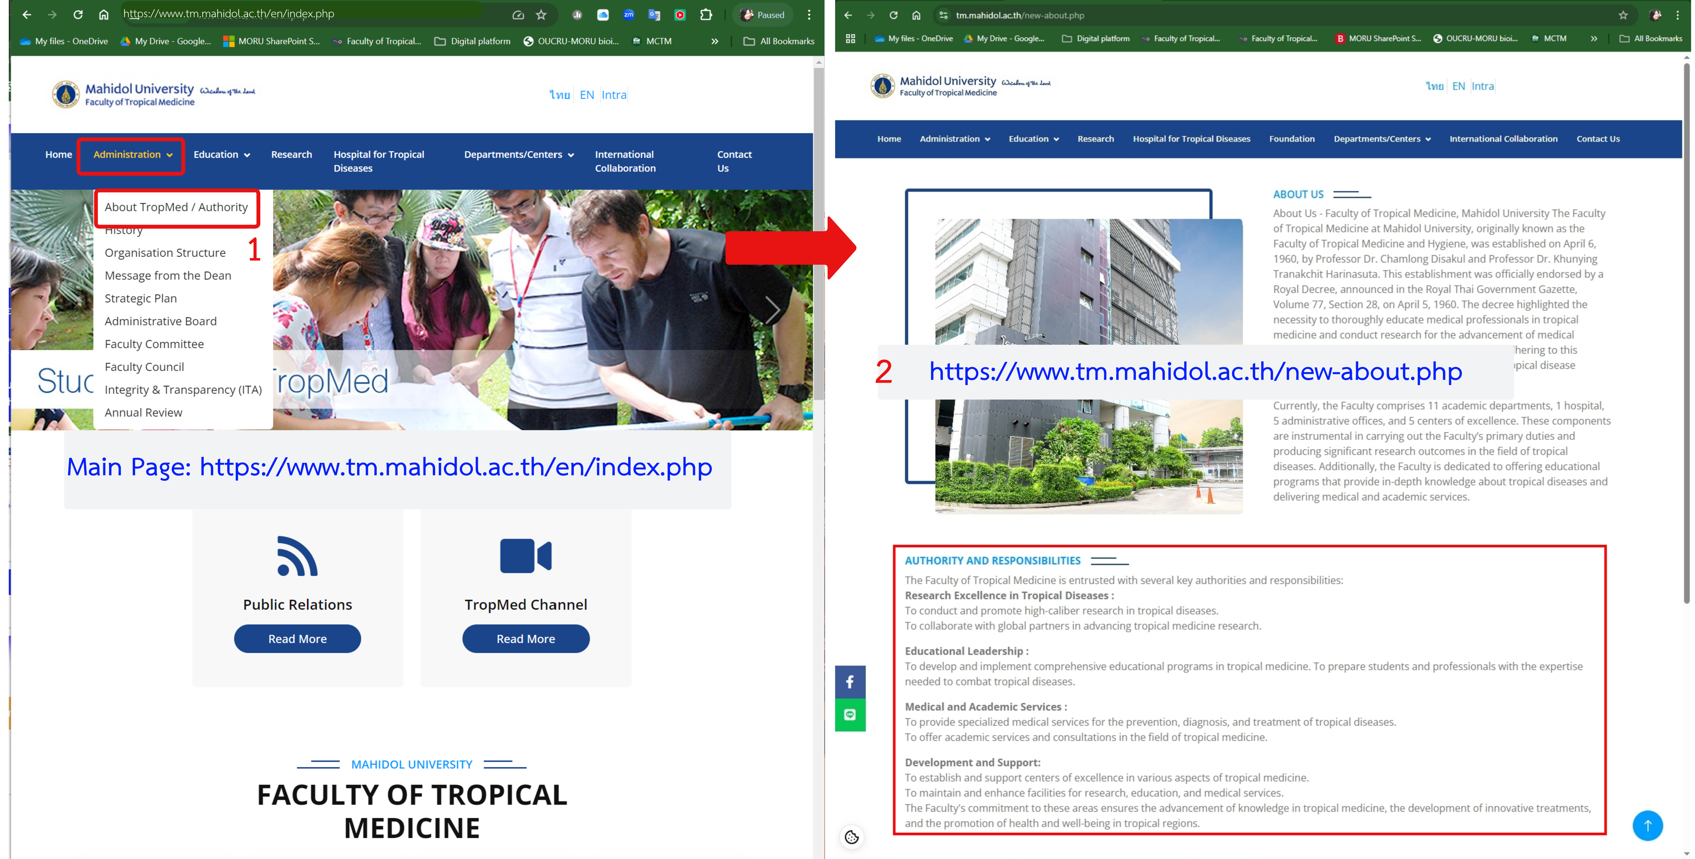Click Read More under Public Relations
This screenshot has width=1695, height=859.
click(x=297, y=639)
